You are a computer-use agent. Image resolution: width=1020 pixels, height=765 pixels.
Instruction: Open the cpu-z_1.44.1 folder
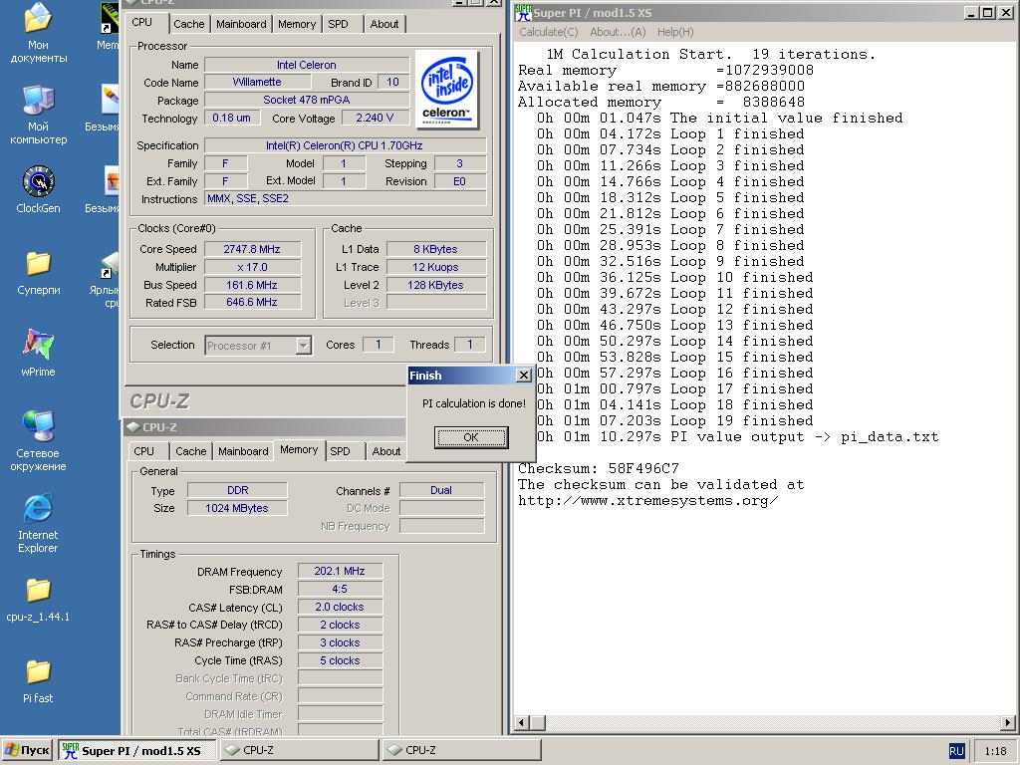[x=38, y=599]
